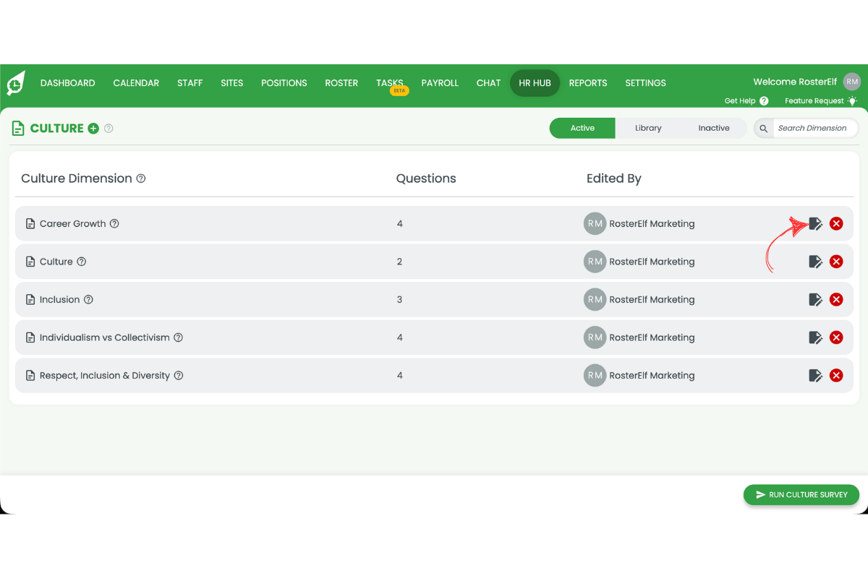
Task: Click the Get Help question mark icon
Action: click(x=764, y=101)
